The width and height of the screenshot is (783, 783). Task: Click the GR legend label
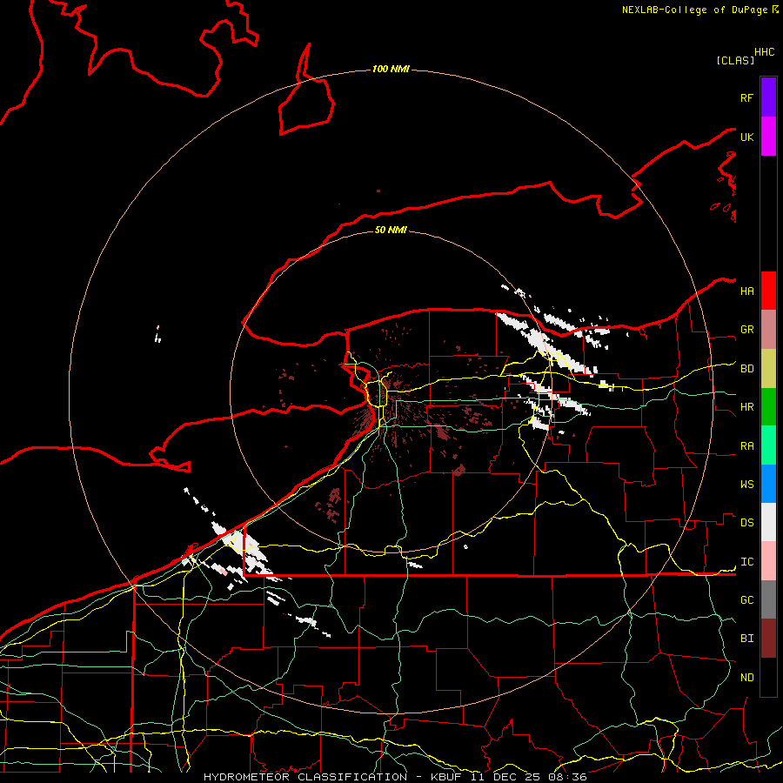coord(746,330)
